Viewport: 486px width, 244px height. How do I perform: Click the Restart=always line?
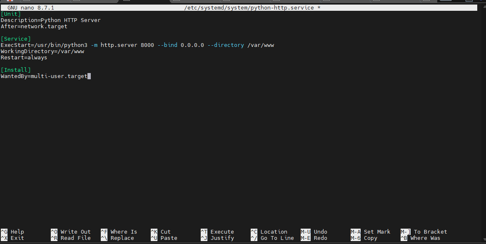pyautogui.click(x=24, y=57)
